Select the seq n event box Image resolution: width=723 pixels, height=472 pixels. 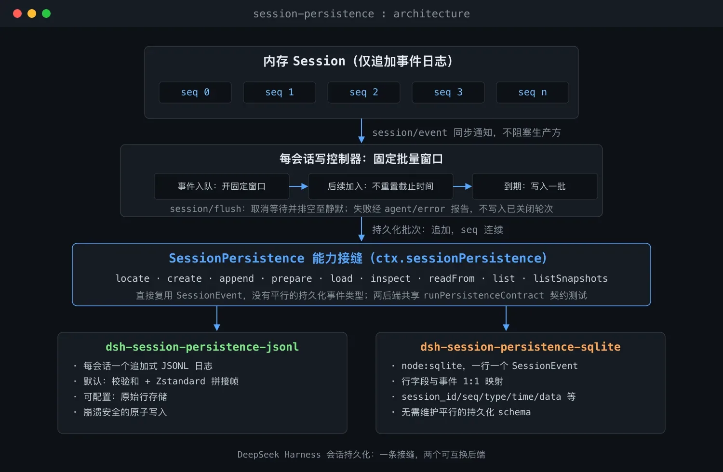(x=533, y=92)
